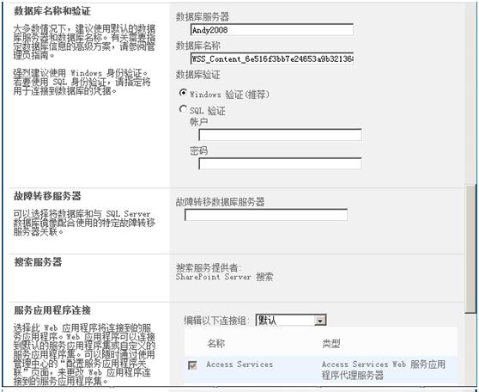Click the 搜索服务器 section heading
Screen dimensions: 479x392
pos(38,262)
